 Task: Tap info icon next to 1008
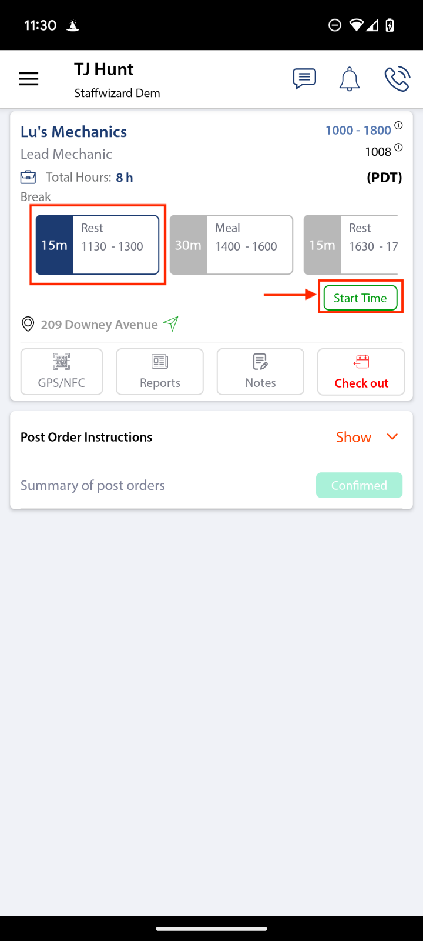coord(398,148)
